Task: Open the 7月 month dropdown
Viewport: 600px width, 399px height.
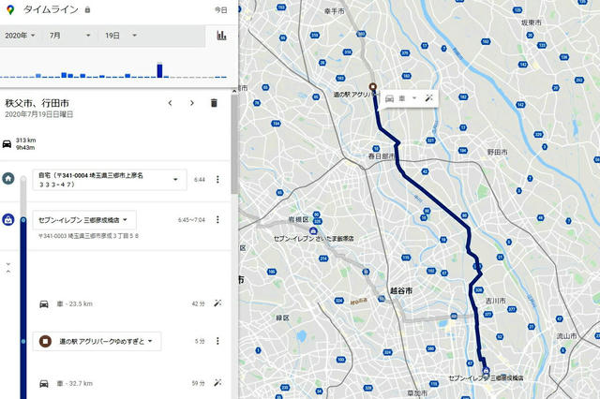Action: pos(70,36)
